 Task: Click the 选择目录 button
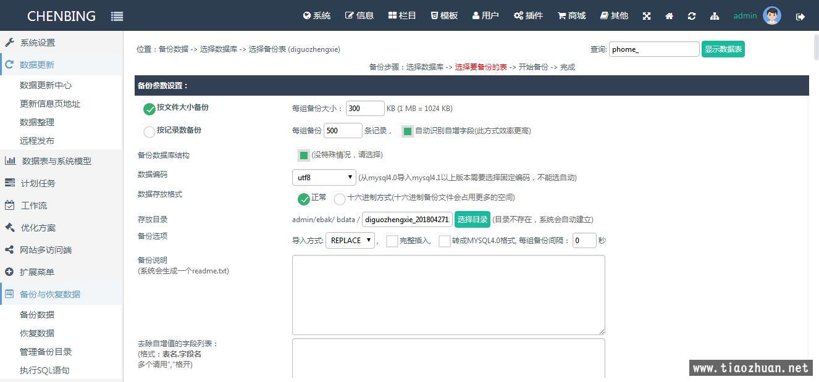point(472,219)
